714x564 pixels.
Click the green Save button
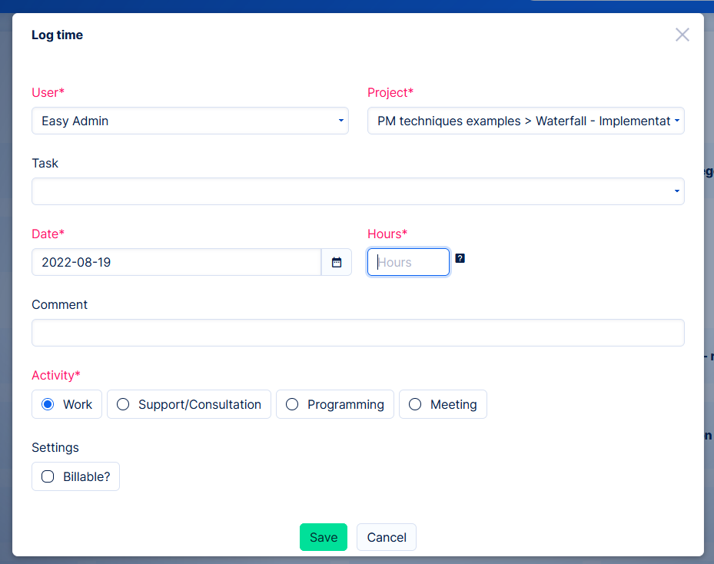[x=323, y=537]
